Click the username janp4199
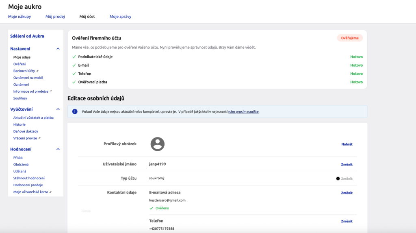This screenshot has height=233, width=416. pyautogui.click(x=157, y=164)
